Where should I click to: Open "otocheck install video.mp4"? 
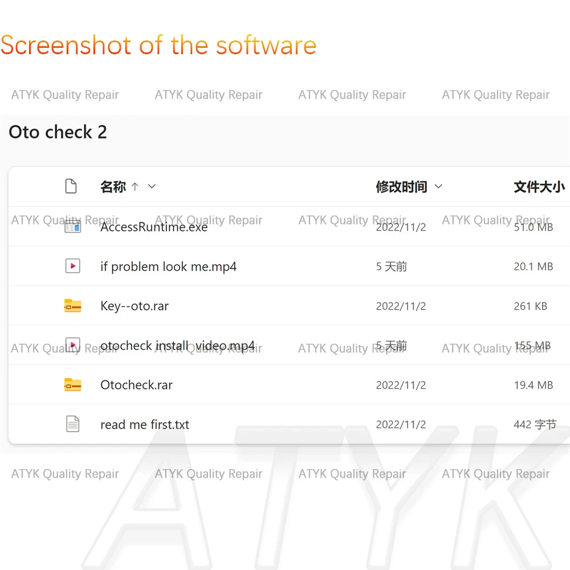tap(178, 345)
